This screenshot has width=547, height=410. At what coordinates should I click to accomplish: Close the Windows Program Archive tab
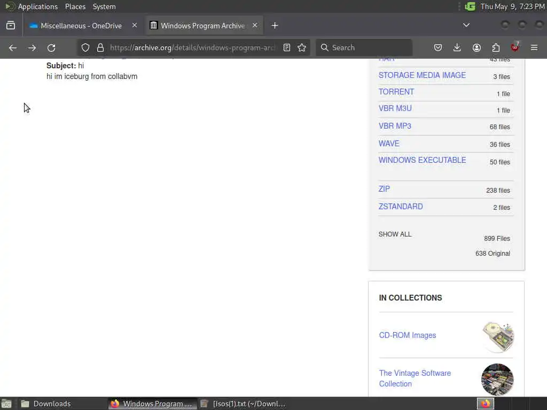[x=255, y=25]
